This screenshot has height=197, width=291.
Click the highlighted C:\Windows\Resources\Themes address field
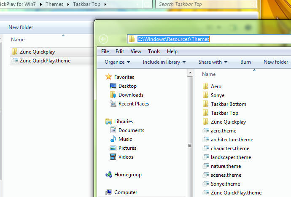point(173,39)
